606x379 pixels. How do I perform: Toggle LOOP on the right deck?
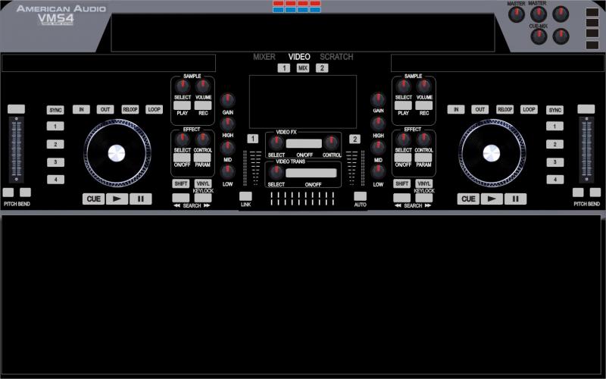point(529,109)
